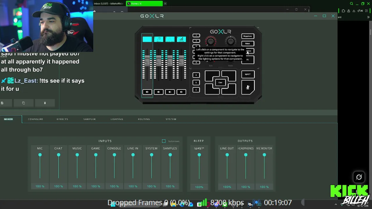Image resolution: width=372 pixels, height=209 pixels.
Task: Click the Chat input volume slider
Action: (x=58, y=166)
